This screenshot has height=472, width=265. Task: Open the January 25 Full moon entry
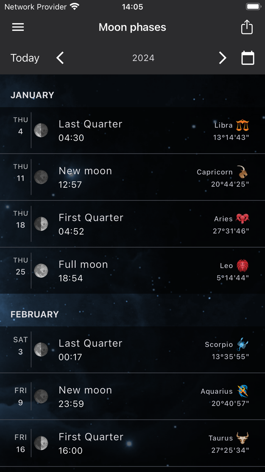pos(132,270)
